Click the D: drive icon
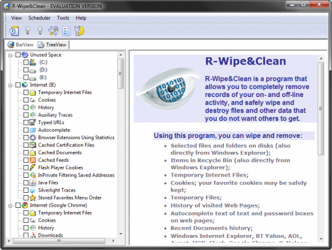Viewport: 332px width, 250px height. tap(33, 70)
